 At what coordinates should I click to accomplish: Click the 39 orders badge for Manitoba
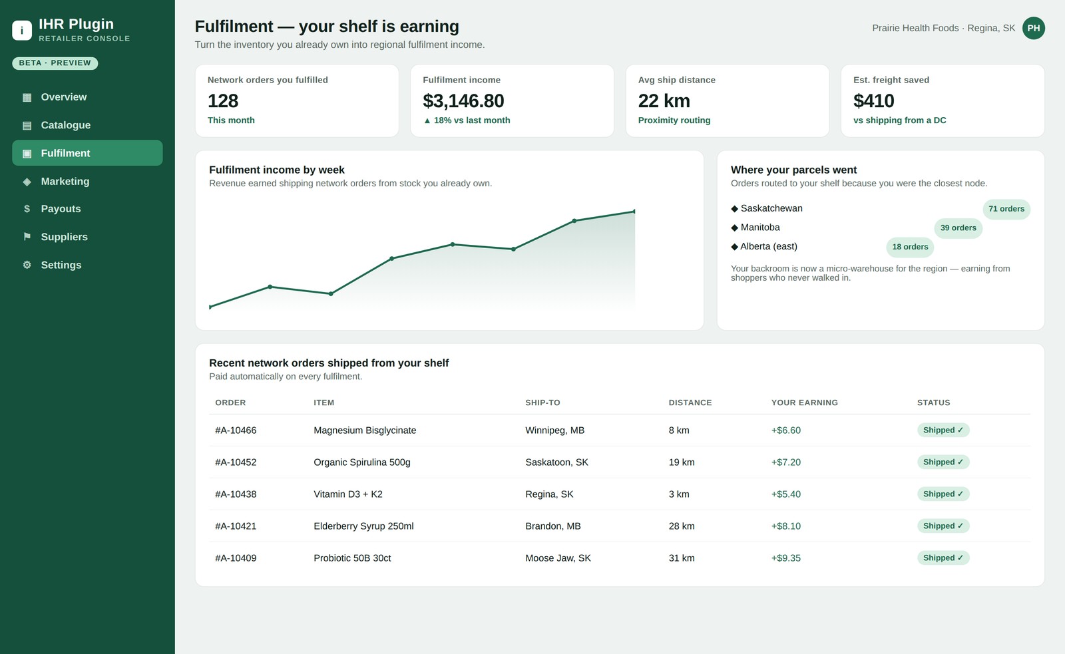pyautogui.click(x=958, y=228)
